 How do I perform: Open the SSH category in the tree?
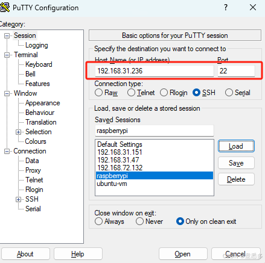pos(32,199)
